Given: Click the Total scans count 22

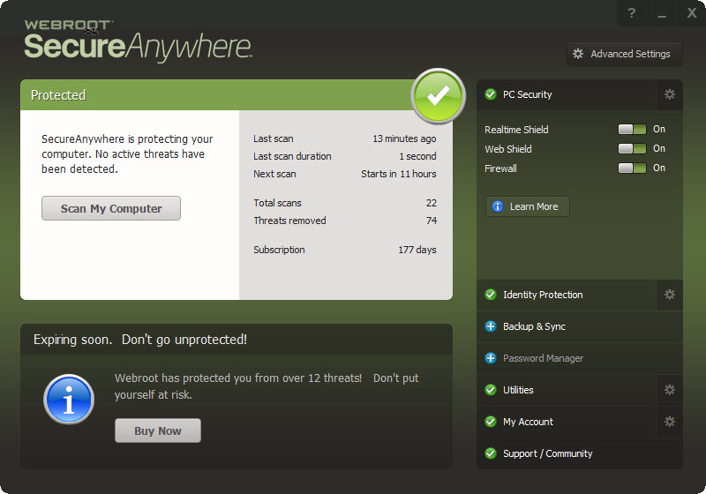Looking at the screenshot, I should pyautogui.click(x=432, y=203).
